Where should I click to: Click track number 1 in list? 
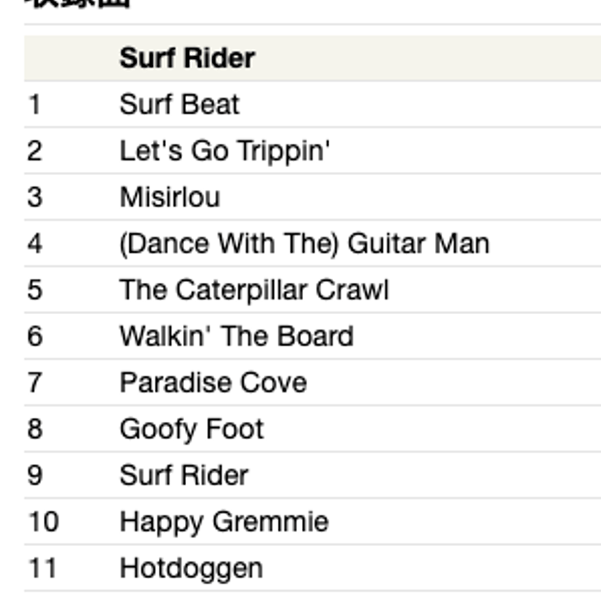(35, 105)
